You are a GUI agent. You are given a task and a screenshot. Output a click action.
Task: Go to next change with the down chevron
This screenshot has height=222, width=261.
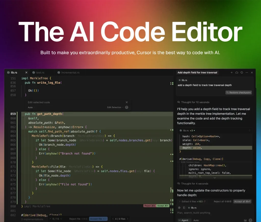coord(61,219)
